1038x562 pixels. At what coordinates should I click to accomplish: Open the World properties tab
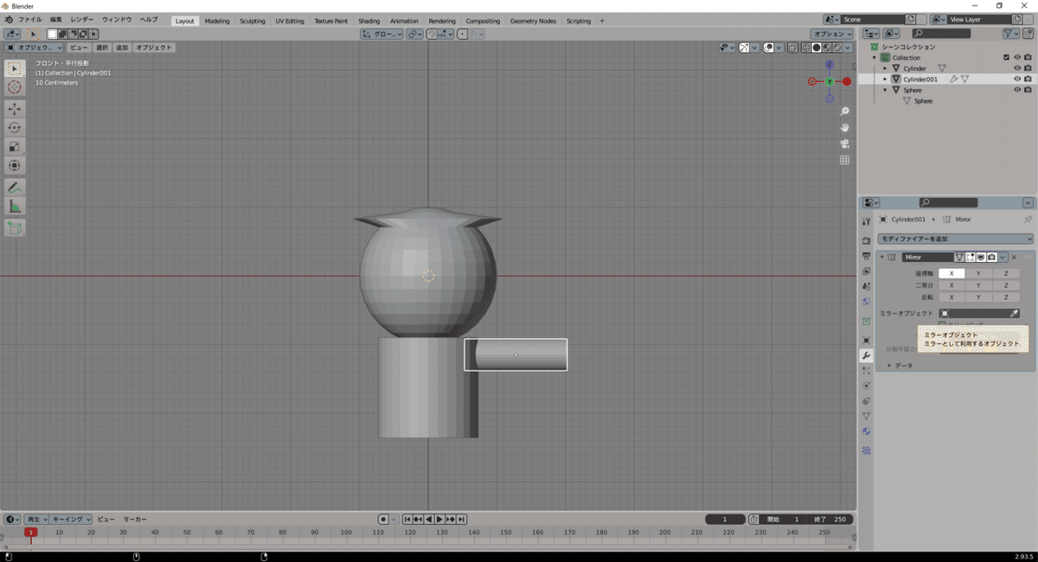point(866,301)
